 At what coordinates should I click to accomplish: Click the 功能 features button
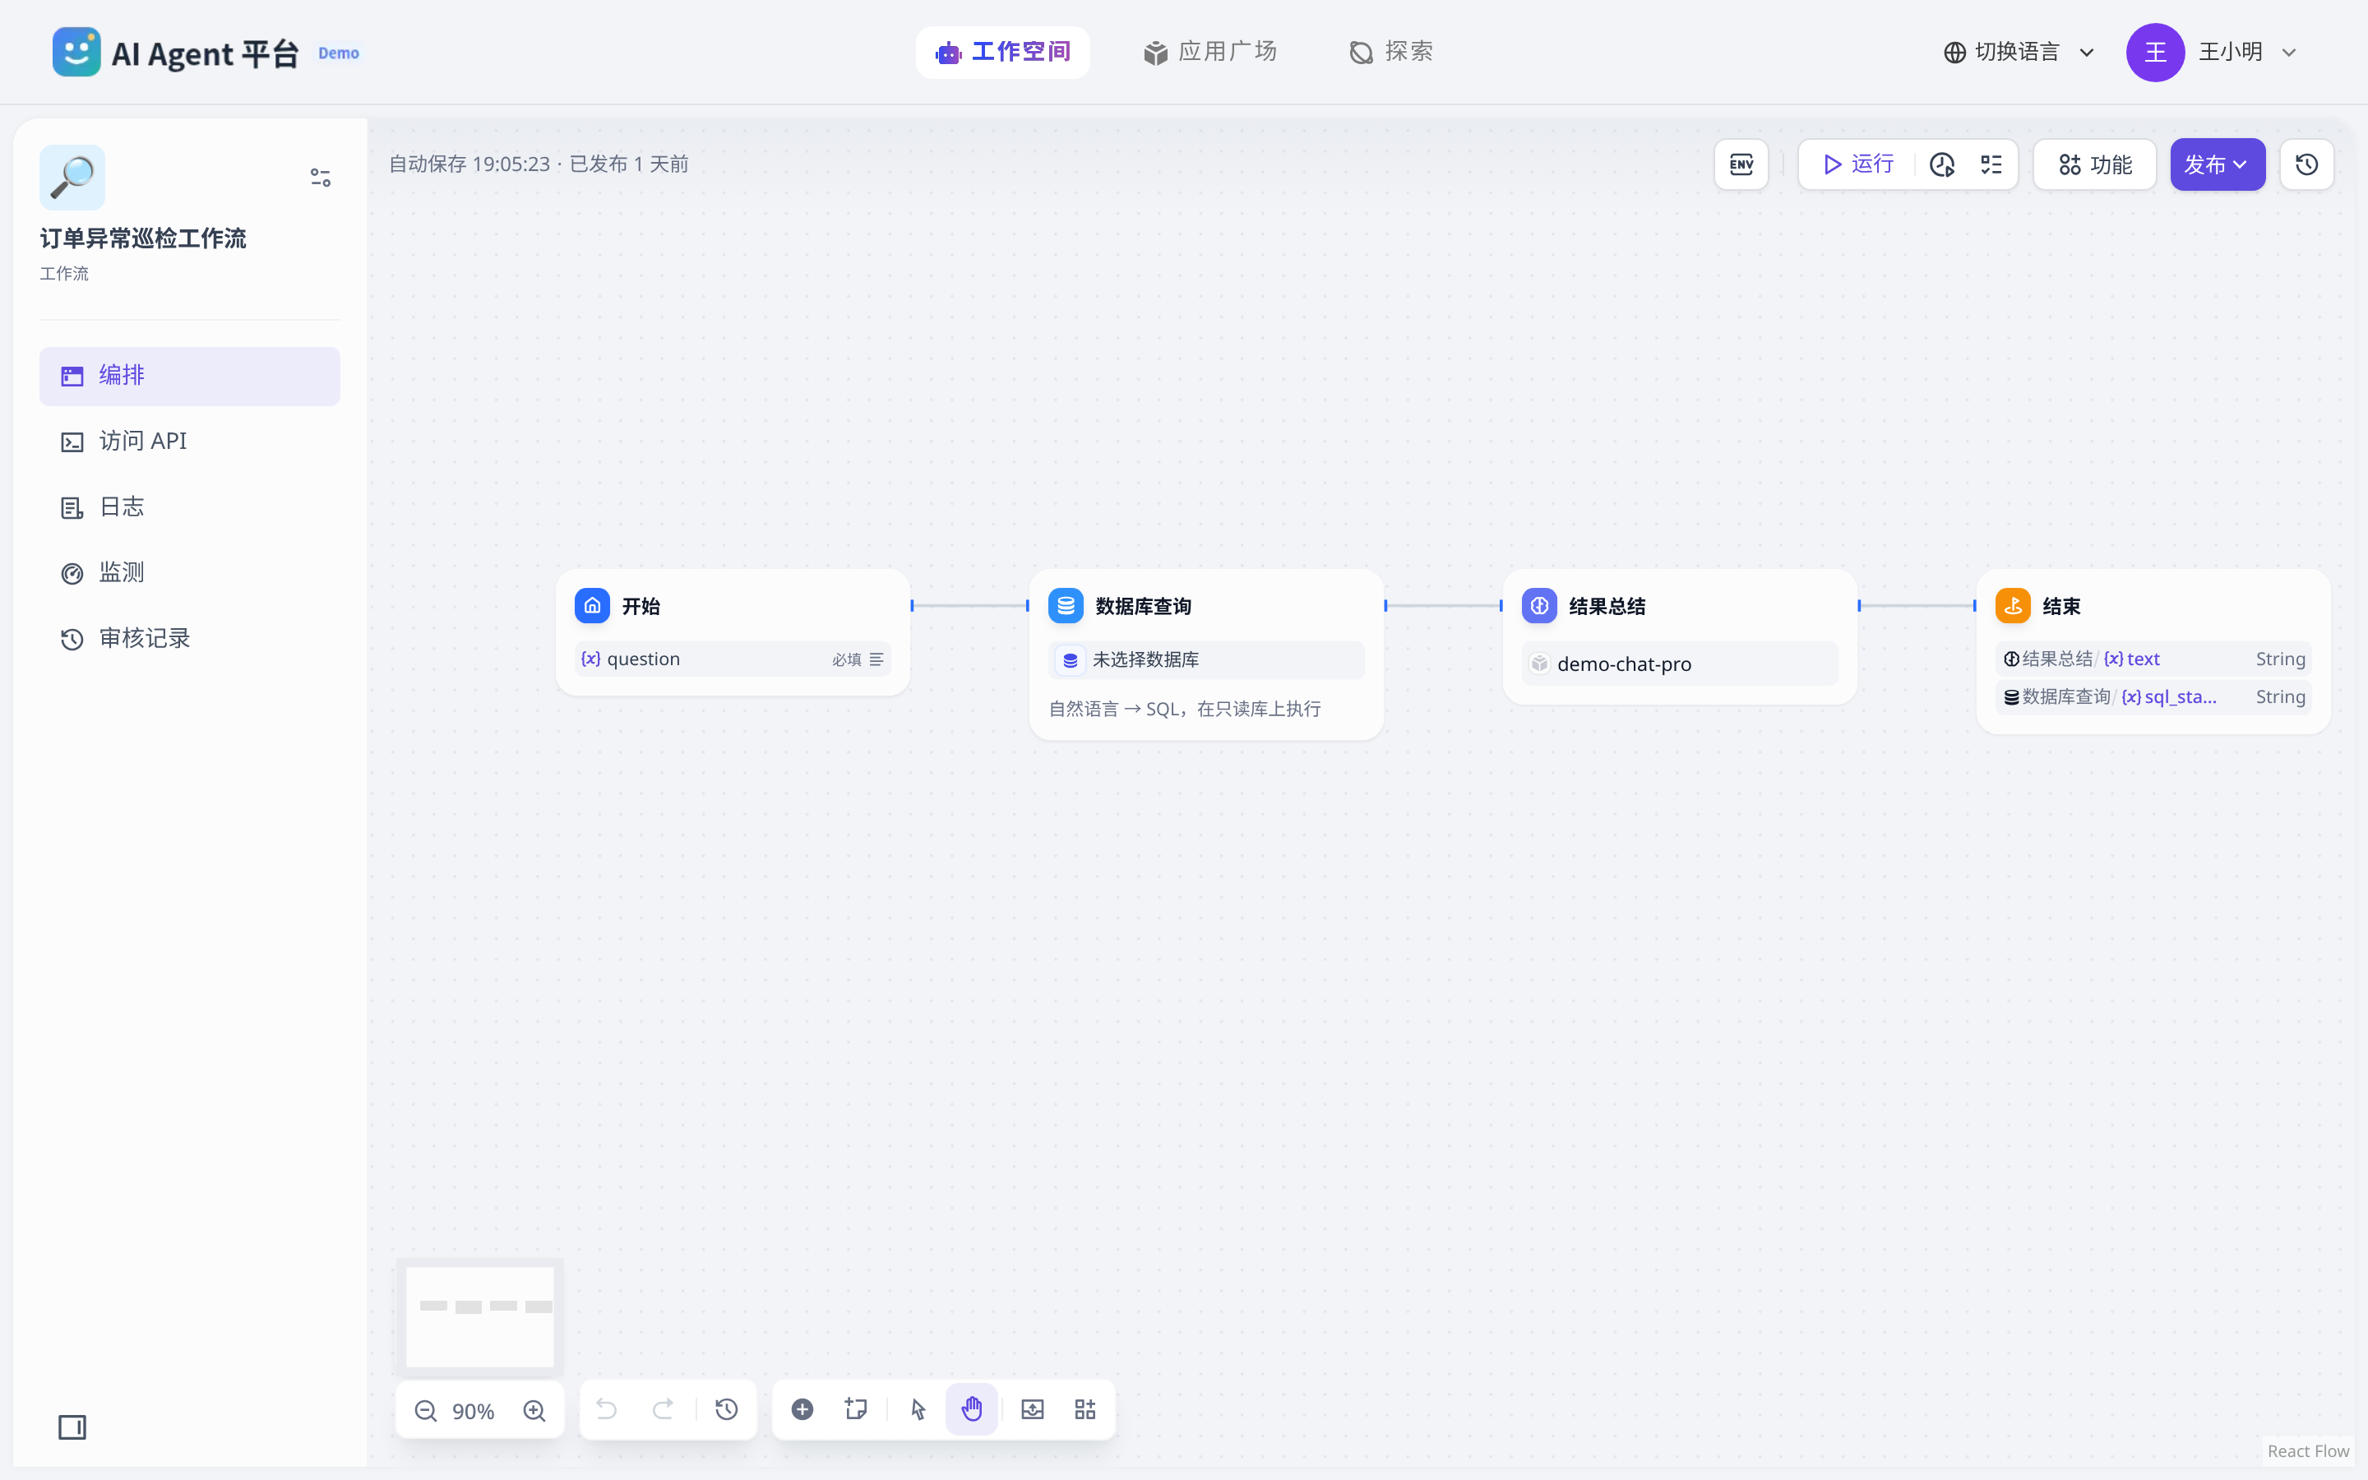click(x=2095, y=164)
